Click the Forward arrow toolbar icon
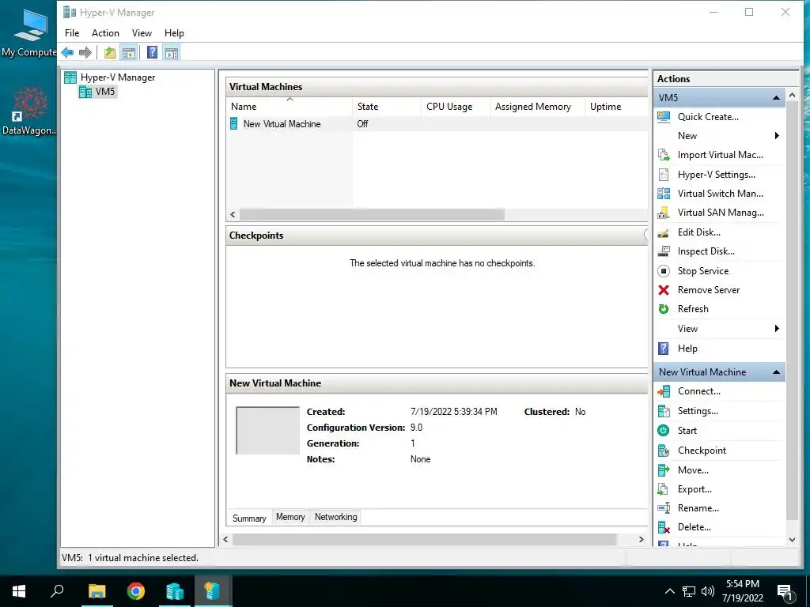 85,52
